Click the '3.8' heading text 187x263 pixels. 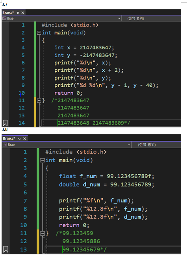4,129
